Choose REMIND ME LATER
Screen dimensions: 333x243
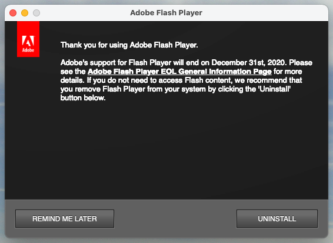(x=65, y=218)
